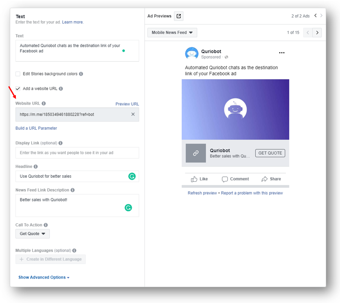Open the Learn more link
The width and height of the screenshot is (340, 303).
pyautogui.click(x=72, y=22)
